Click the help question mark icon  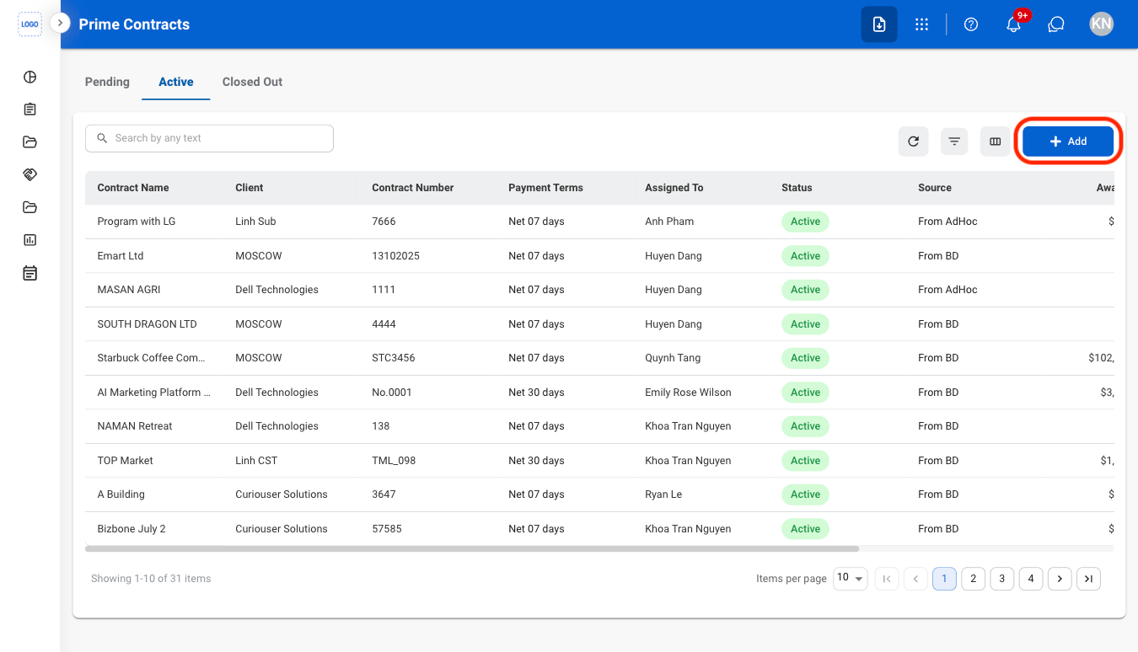pyautogui.click(x=971, y=24)
